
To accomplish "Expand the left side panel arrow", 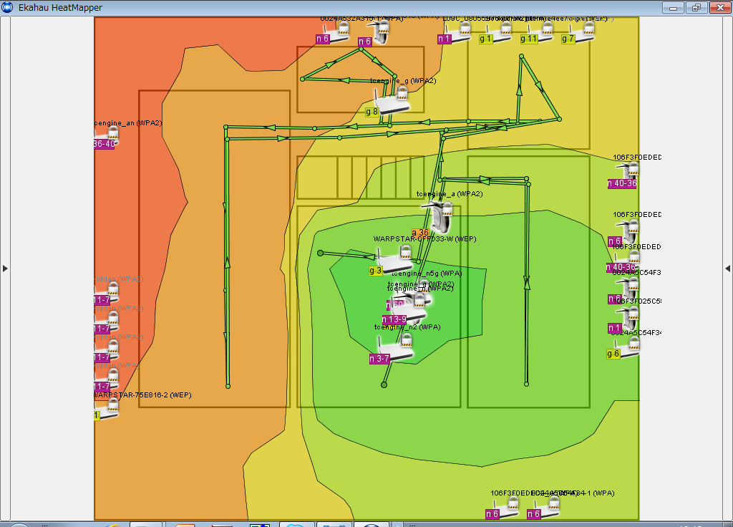I will 5,269.
